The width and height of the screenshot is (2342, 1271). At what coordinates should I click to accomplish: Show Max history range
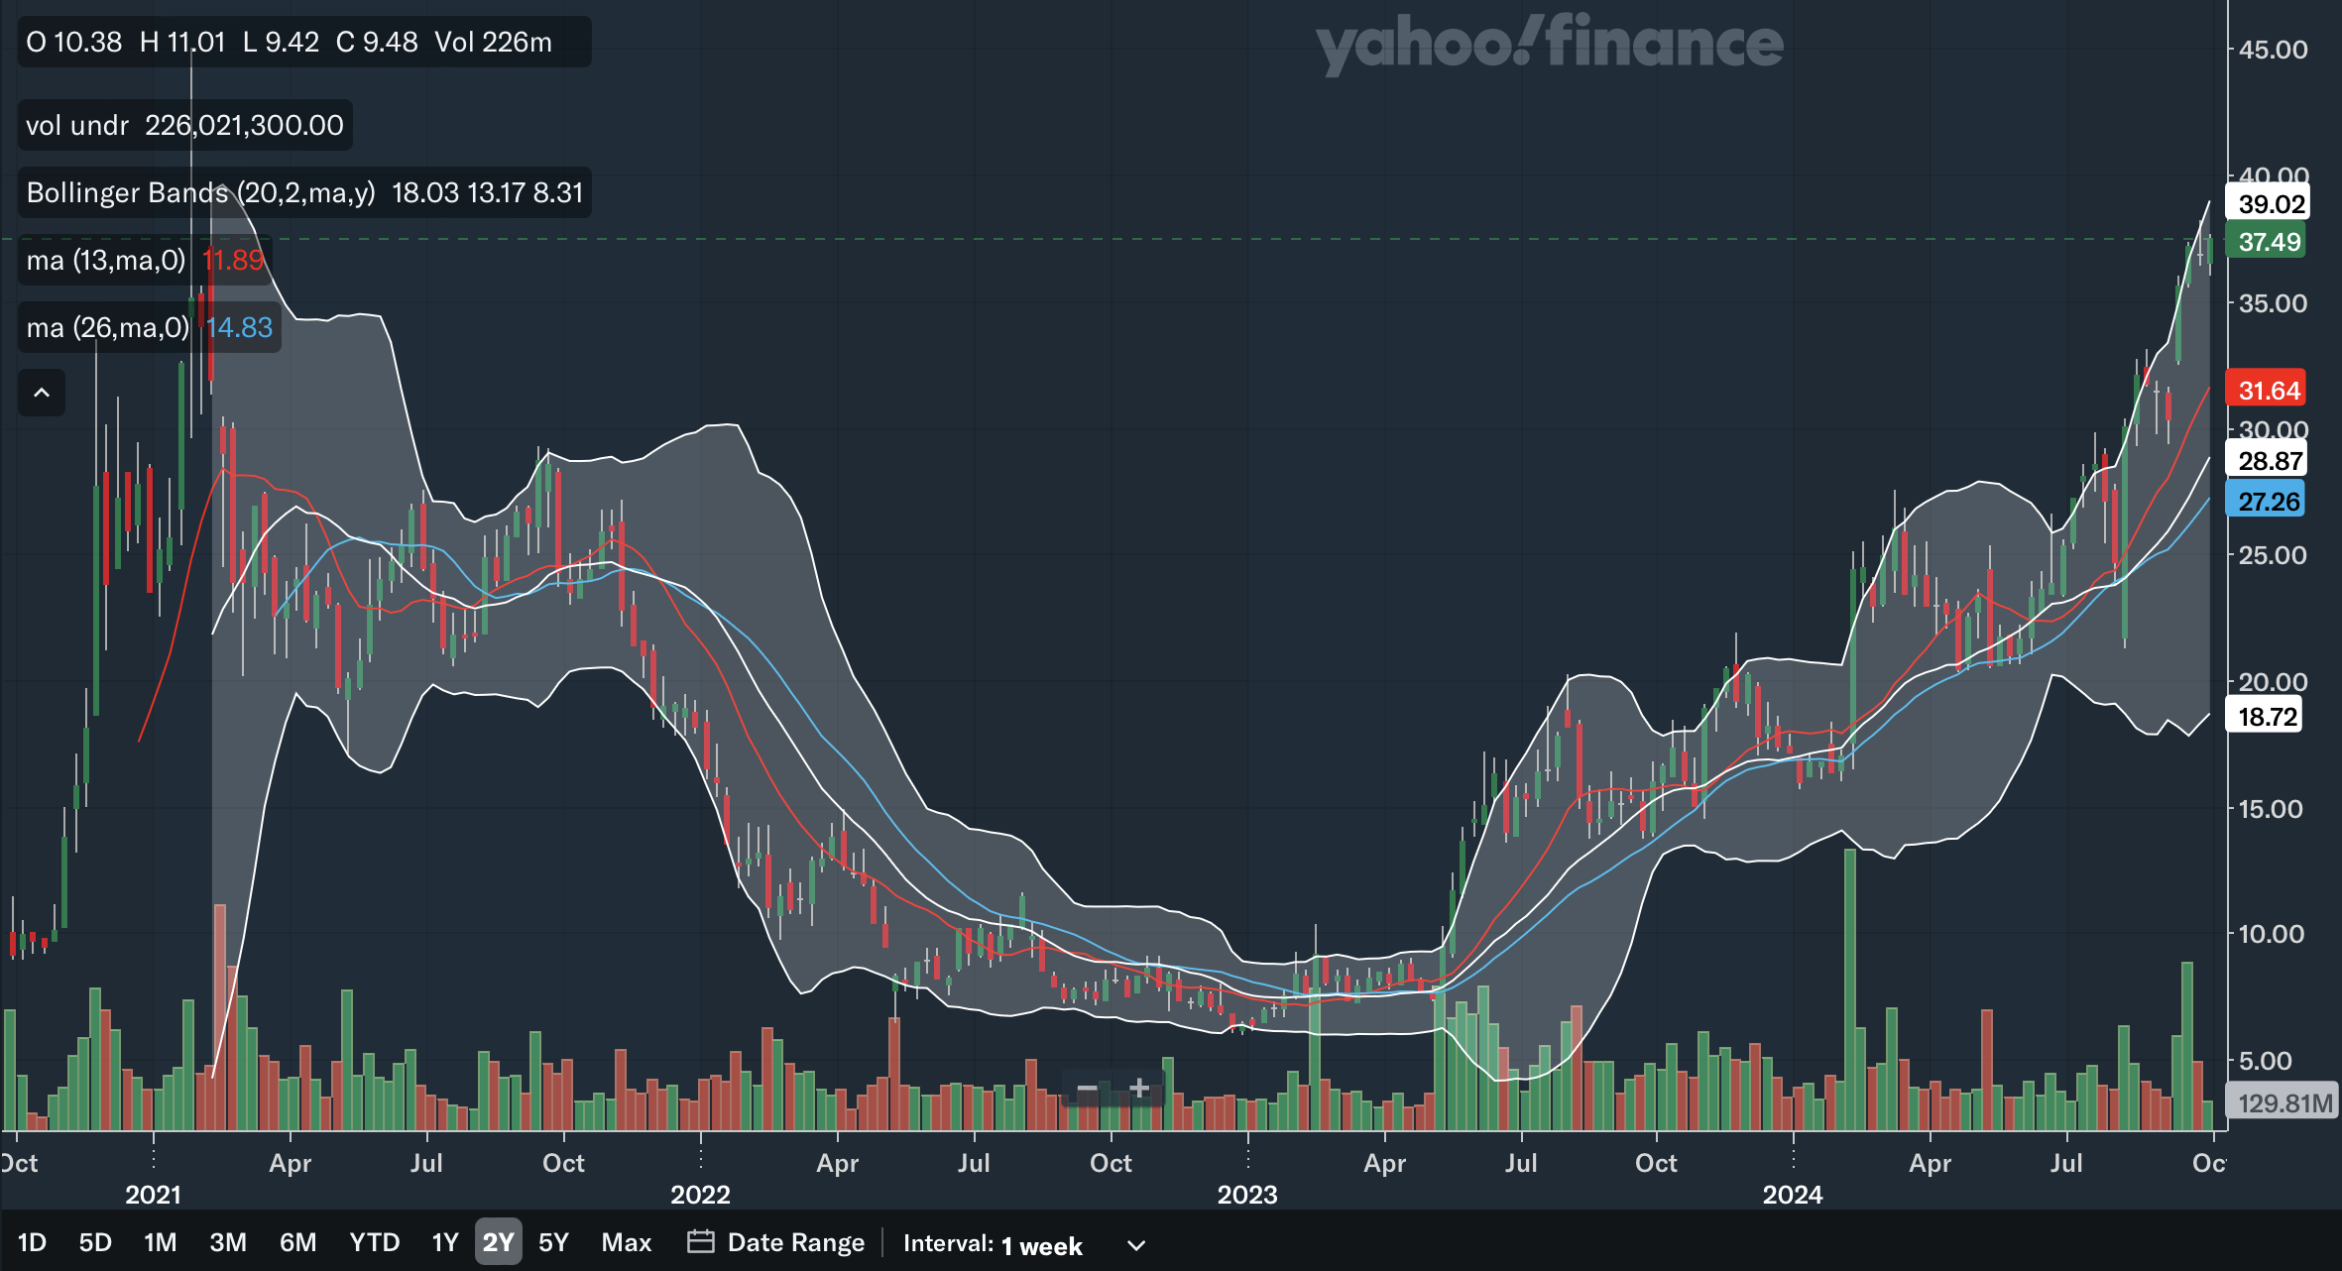pyautogui.click(x=626, y=1242)
